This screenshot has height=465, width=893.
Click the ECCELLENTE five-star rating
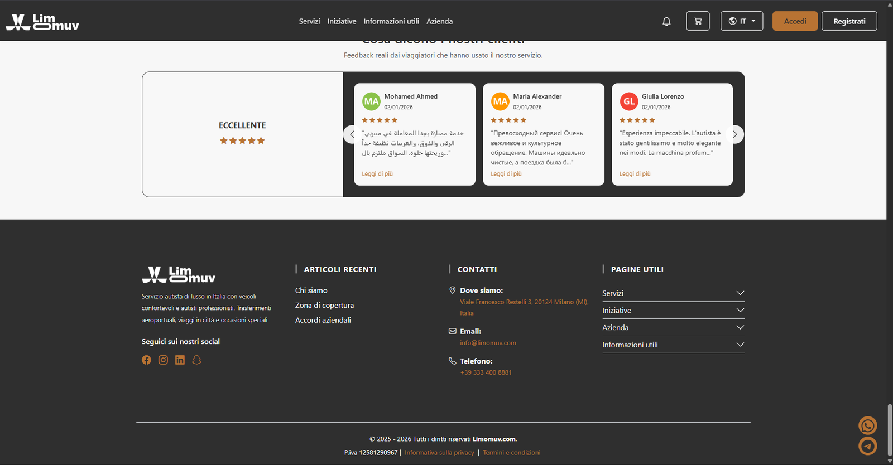tap(242, 141)
